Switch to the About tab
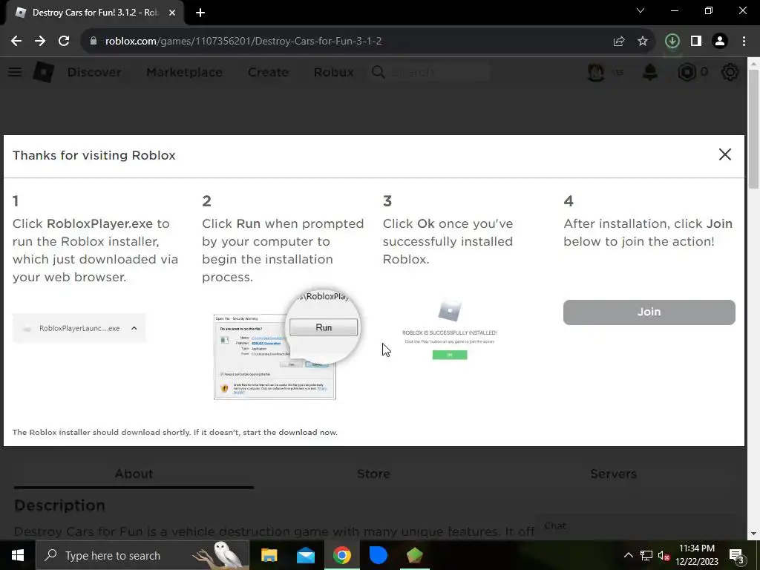The image size is (760, 570). tap(134, 474)
